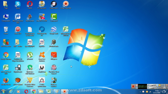Open Internet Explorer from the taskbar
The height and width of the screenshot is (94, 168).
[x=11, y=92]
